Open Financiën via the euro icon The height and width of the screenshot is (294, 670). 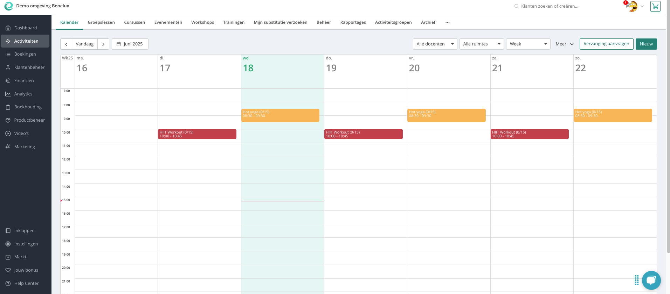8,81
